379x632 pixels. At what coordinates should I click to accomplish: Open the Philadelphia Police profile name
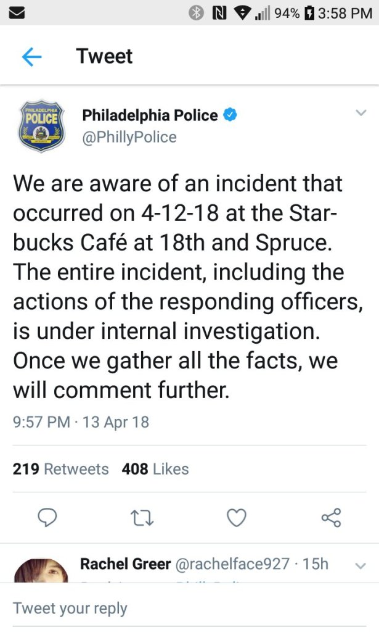point(150,115)
